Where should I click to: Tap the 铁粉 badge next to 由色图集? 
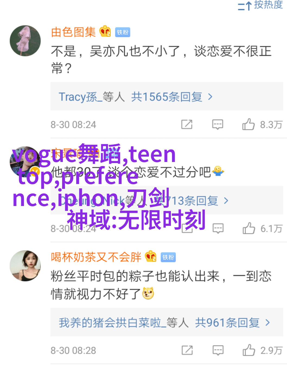coord(123,32)
